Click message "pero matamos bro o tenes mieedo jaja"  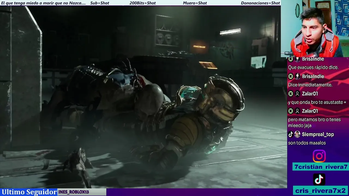[314, 122]
